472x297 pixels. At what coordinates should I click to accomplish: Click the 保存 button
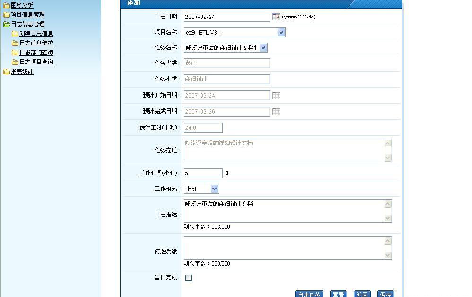point(385,294)
